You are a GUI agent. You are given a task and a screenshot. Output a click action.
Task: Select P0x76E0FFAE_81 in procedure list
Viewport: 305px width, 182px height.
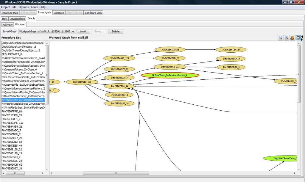(x=12, y=111)
